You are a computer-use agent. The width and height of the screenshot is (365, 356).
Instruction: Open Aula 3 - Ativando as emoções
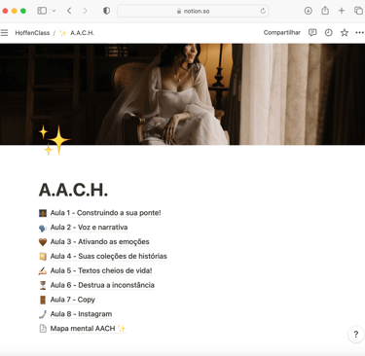click(x=100, y=242)
